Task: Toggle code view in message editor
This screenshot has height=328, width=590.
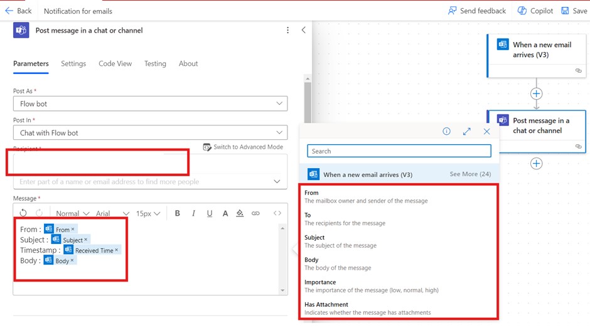Action: (x=277, y=213)
